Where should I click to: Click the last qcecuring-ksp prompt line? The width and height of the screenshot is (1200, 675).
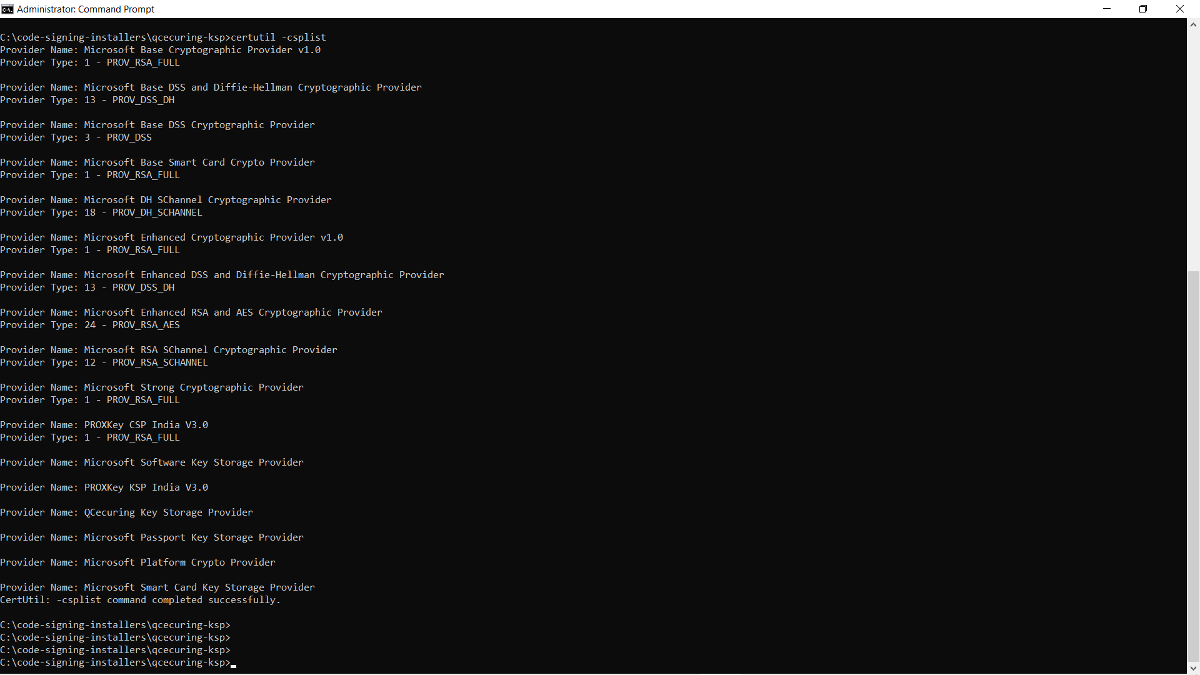tap(115, 662)
